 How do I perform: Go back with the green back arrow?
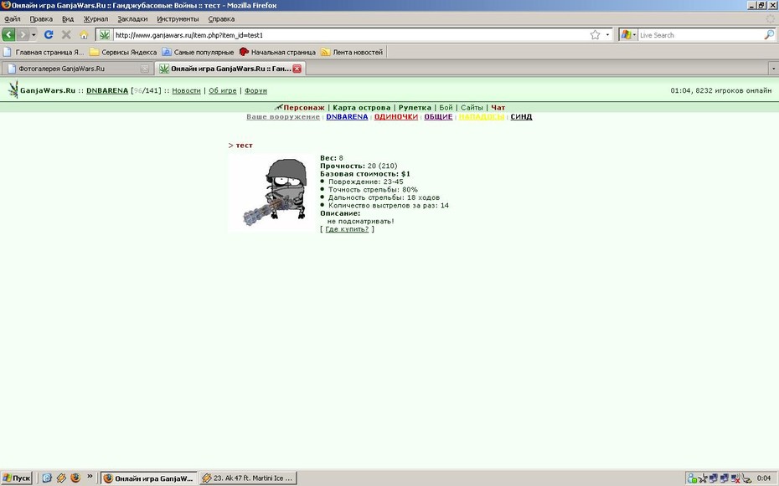pyautogui.click(x=8, y=35)
